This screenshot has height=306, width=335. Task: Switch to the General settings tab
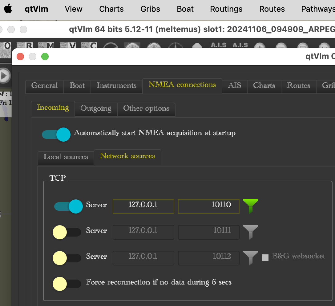[x=44, y=87]
